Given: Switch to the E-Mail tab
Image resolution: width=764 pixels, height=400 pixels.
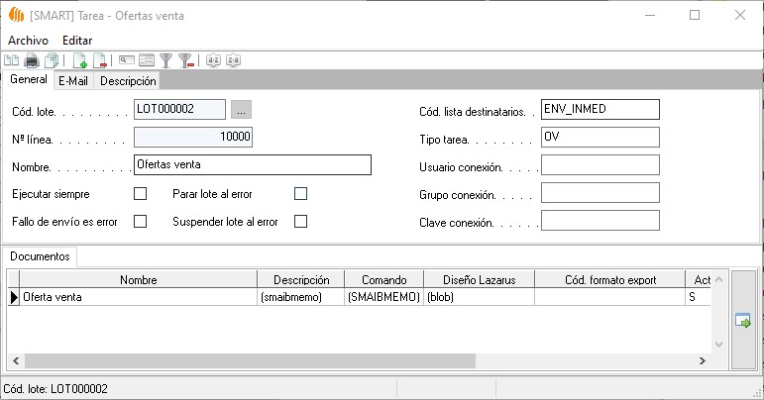Looking at the screenshot, I should 73,81.
